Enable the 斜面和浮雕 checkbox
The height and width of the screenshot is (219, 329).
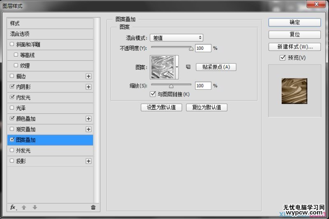click(12, 44)
